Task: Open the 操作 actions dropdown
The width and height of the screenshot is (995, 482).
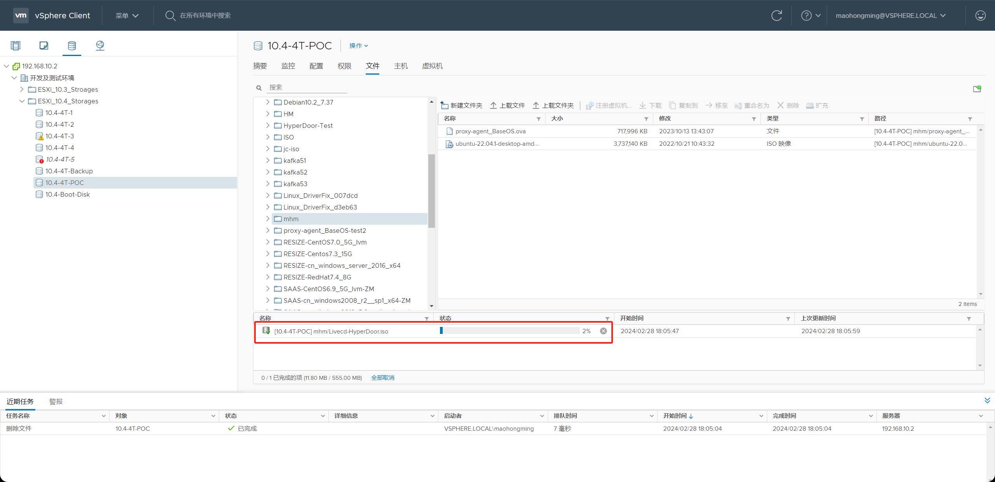Action: point(358,46)
